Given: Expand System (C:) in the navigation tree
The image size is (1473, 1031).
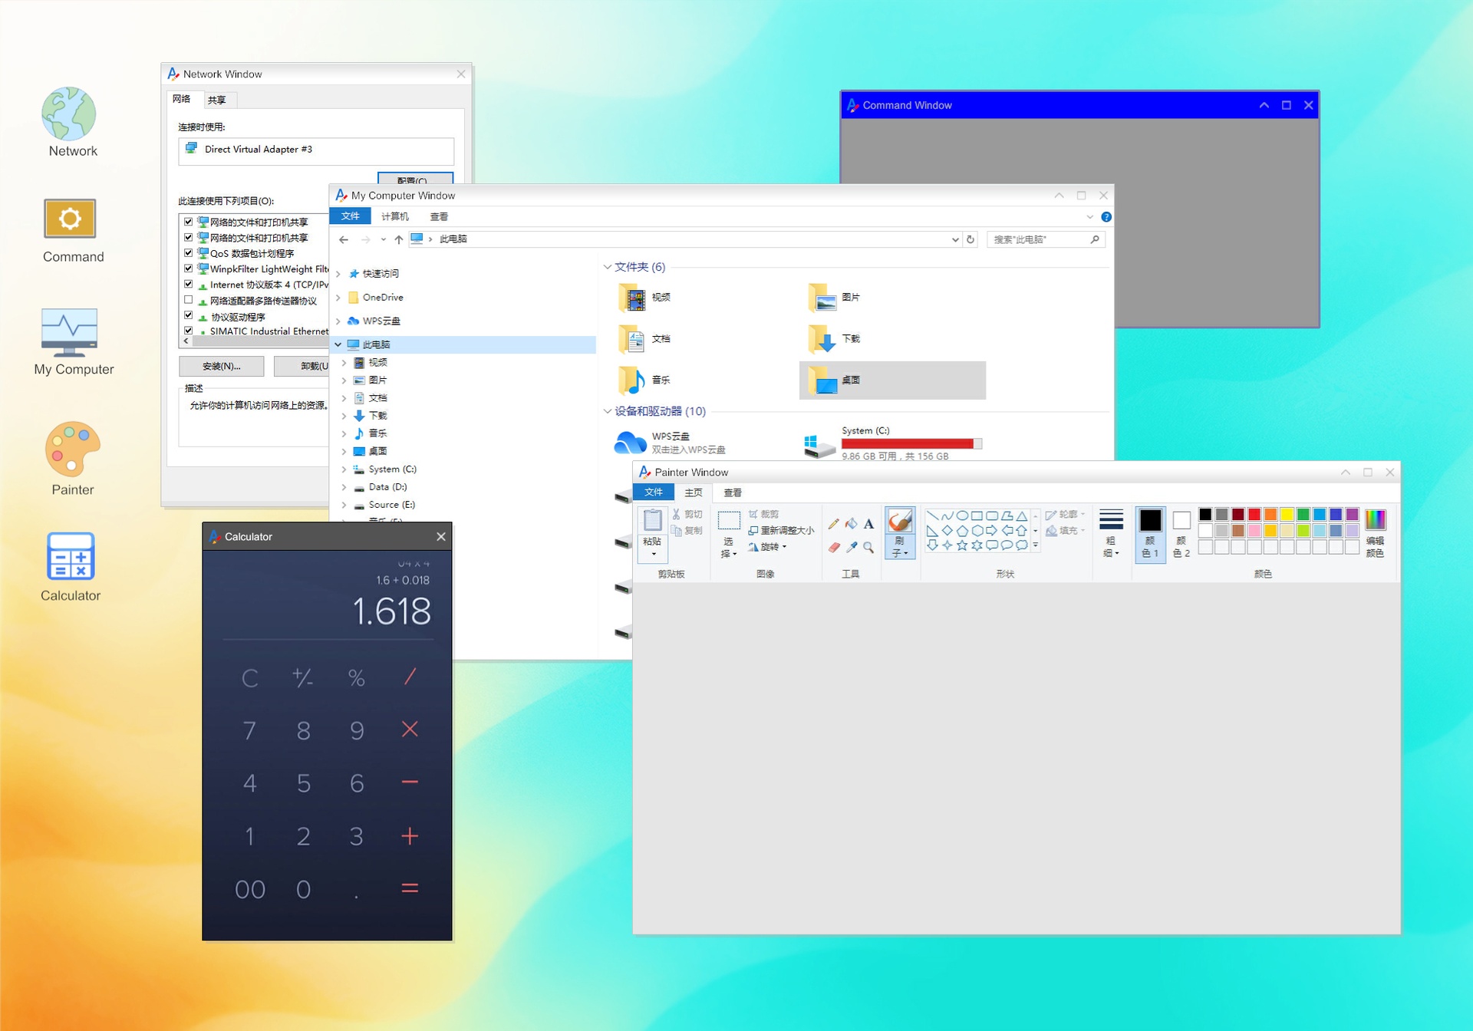Looking at the screenshot, I should [x=344, y=469].
